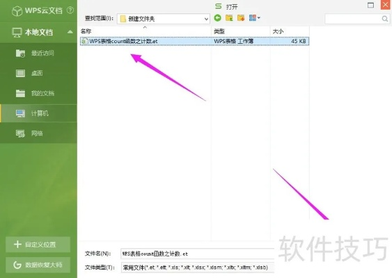Go to the 桌面 desktop location
This screenshot has height=278, width=392.
tap(38, 73)
